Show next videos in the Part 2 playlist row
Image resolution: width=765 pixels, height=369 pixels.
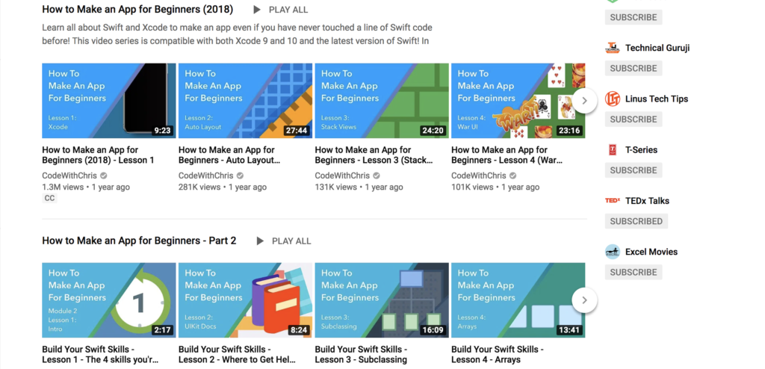584,300
